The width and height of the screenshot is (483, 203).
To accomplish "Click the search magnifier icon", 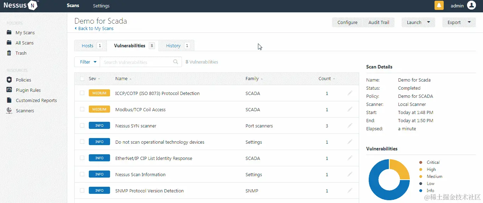I will click(x=176, y=62).
